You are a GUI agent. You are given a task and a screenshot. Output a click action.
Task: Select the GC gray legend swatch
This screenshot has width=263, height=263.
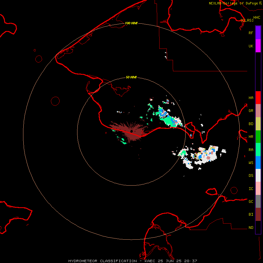tap(258, 201)
